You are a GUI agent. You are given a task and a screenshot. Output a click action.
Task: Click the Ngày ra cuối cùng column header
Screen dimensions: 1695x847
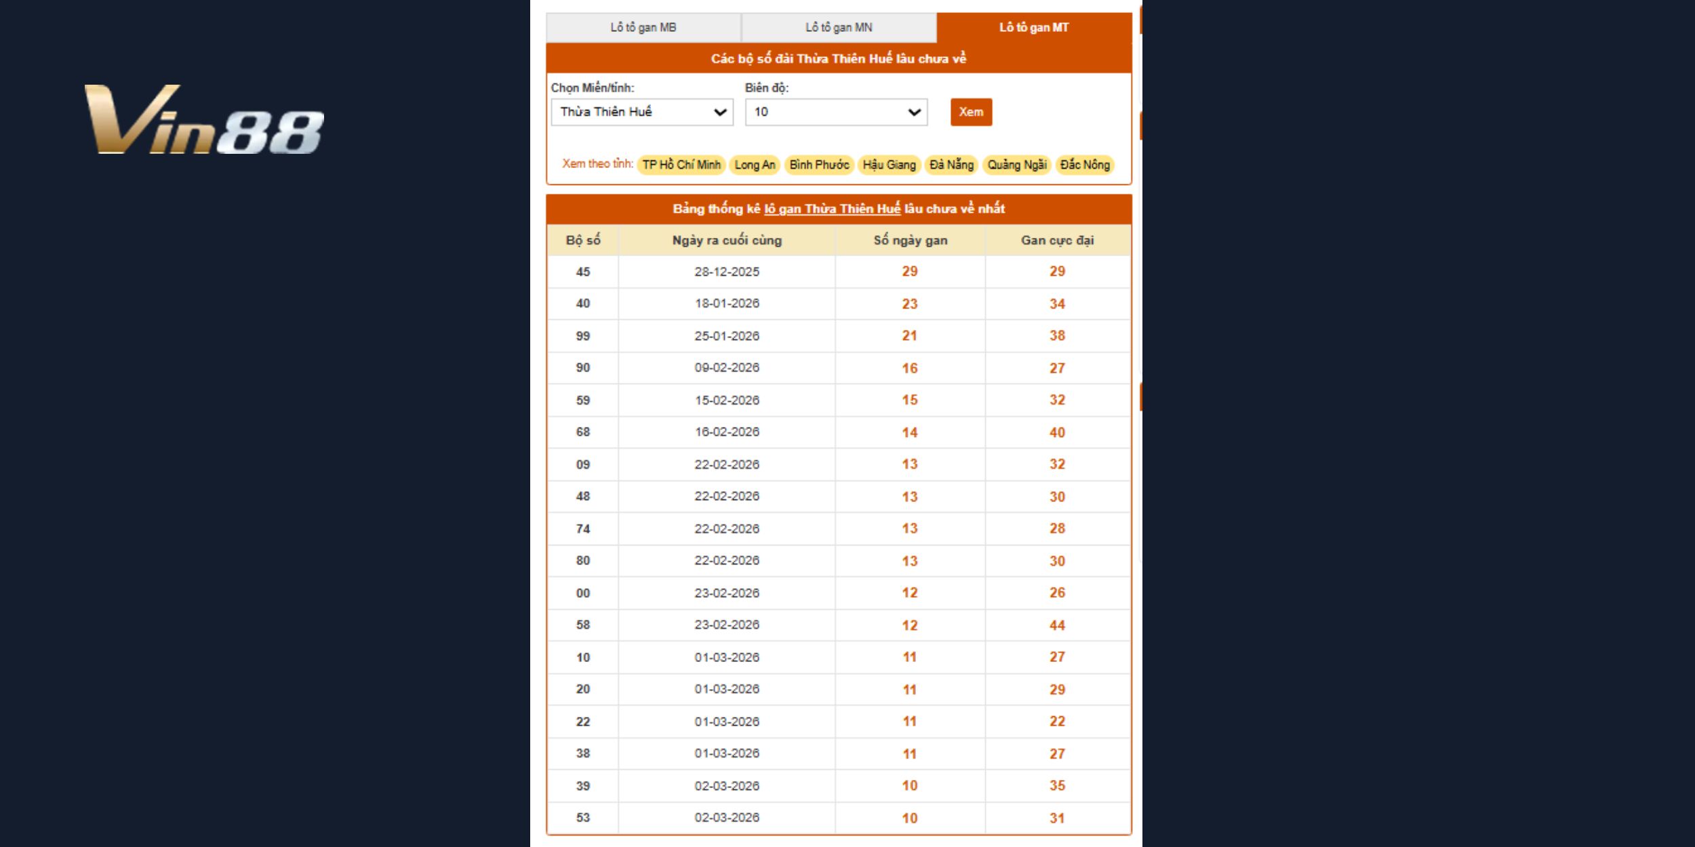click(x=727, y=240)
